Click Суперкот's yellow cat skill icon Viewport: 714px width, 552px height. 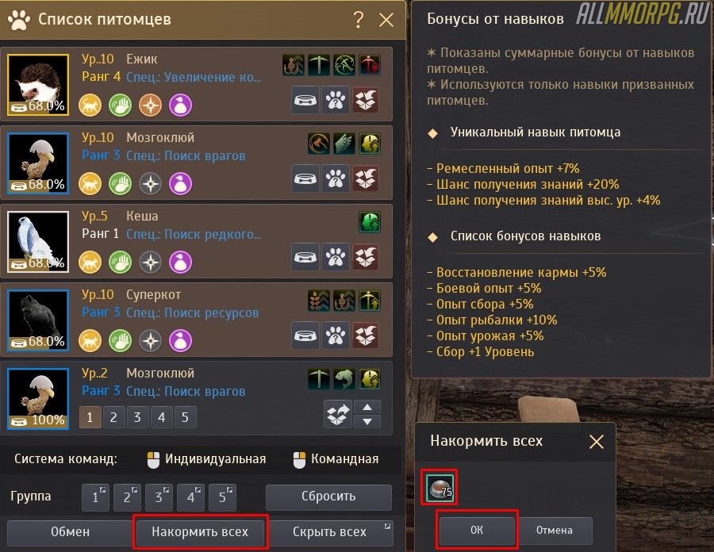90,341
